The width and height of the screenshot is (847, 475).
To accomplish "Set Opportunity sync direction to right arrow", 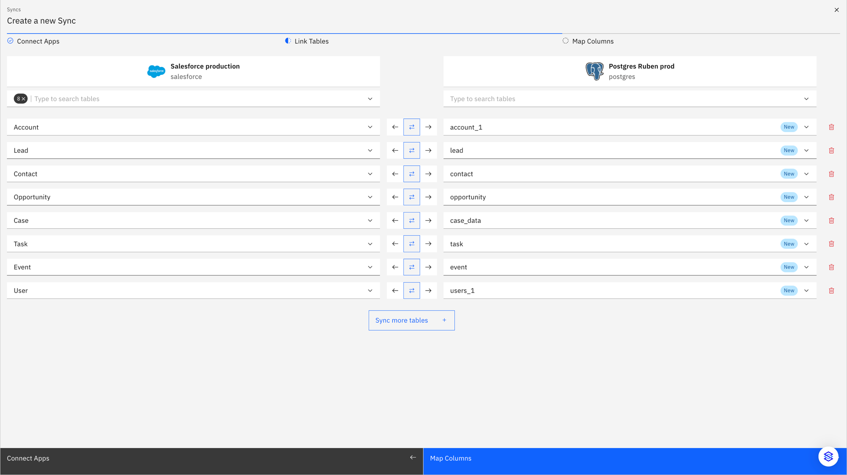I will (428, 197).
